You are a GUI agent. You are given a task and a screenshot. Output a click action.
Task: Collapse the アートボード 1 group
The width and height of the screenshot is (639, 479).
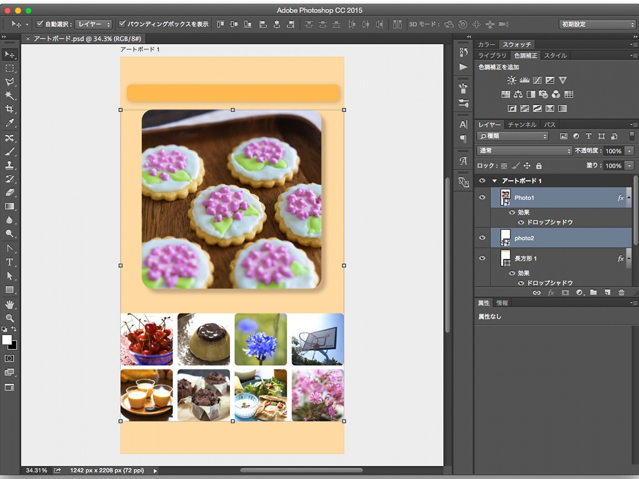tap(494, 181)
